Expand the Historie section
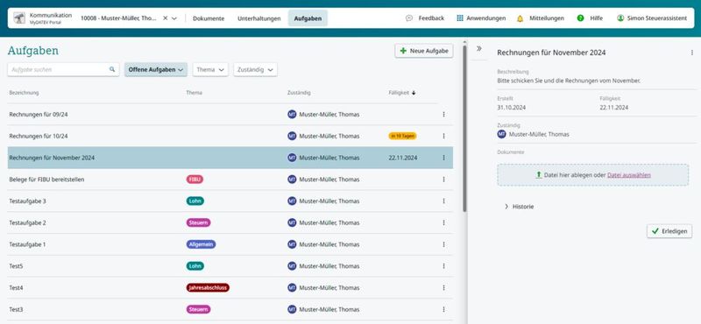Screen dimensions: 701x324 (x=519, y=207)
